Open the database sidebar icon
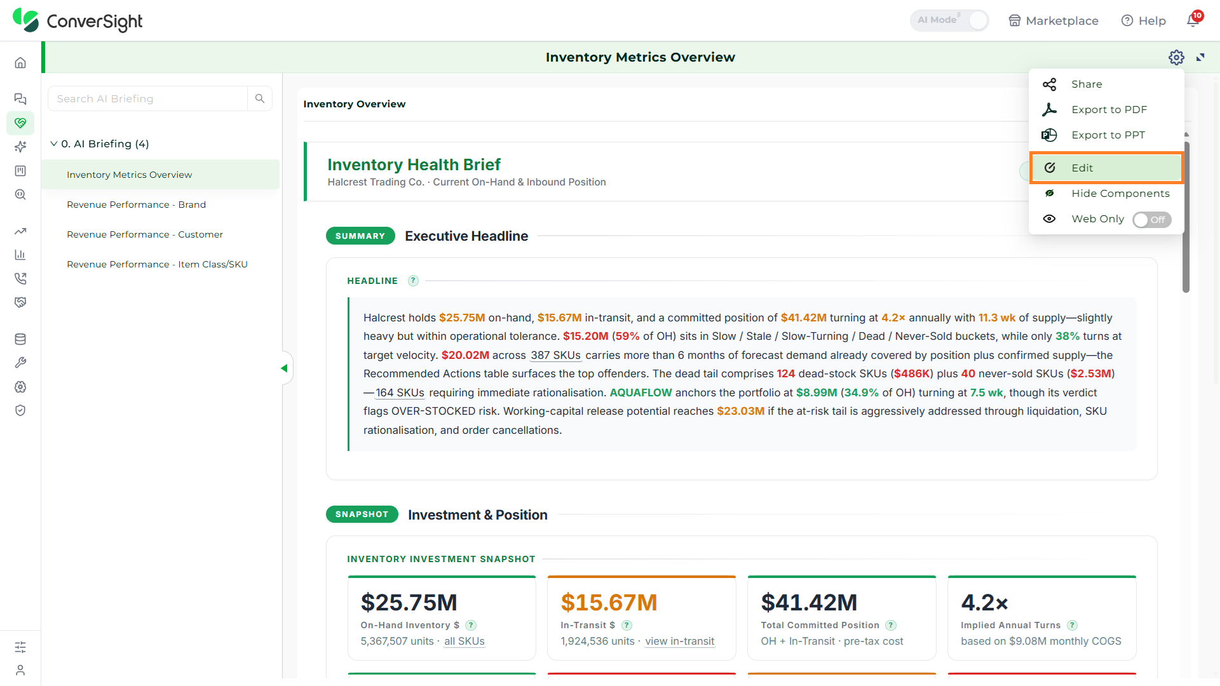The image size is (1220, 686). click(x=20, y=339)
